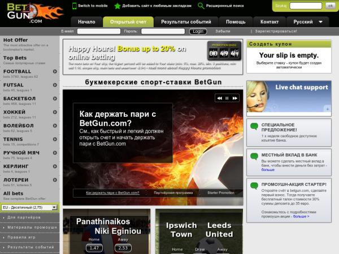Click the Создать купон header
The width and height of the screenshot is (339, 254).
tap(289, 44)
